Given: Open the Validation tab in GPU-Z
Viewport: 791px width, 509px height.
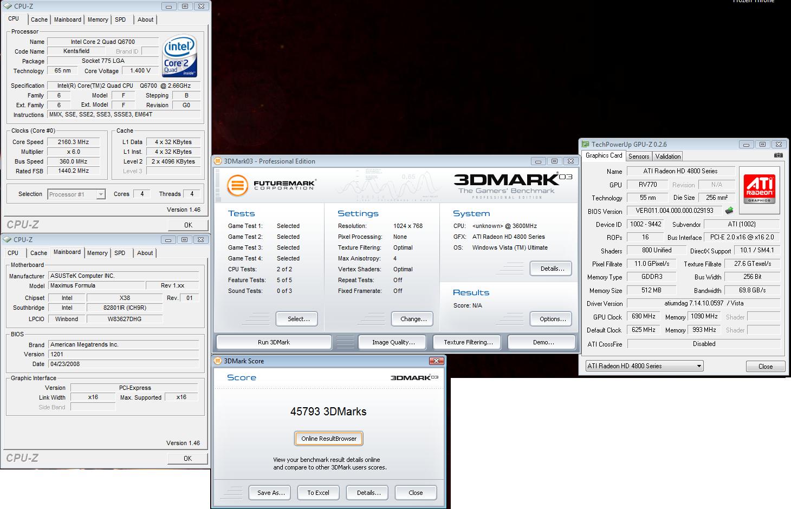Looking at the screenshot, I should [x=667, y=156].
